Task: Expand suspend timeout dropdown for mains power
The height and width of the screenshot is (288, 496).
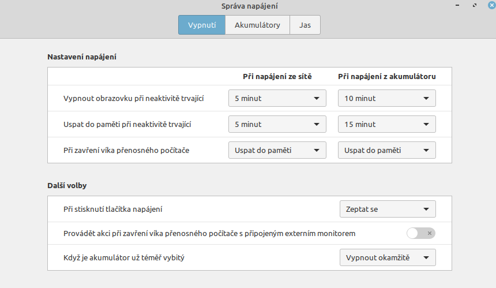Action: [x=277, y=124]
